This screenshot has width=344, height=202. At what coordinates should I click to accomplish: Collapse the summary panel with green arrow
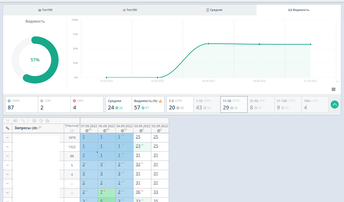(x=335, y=104)
